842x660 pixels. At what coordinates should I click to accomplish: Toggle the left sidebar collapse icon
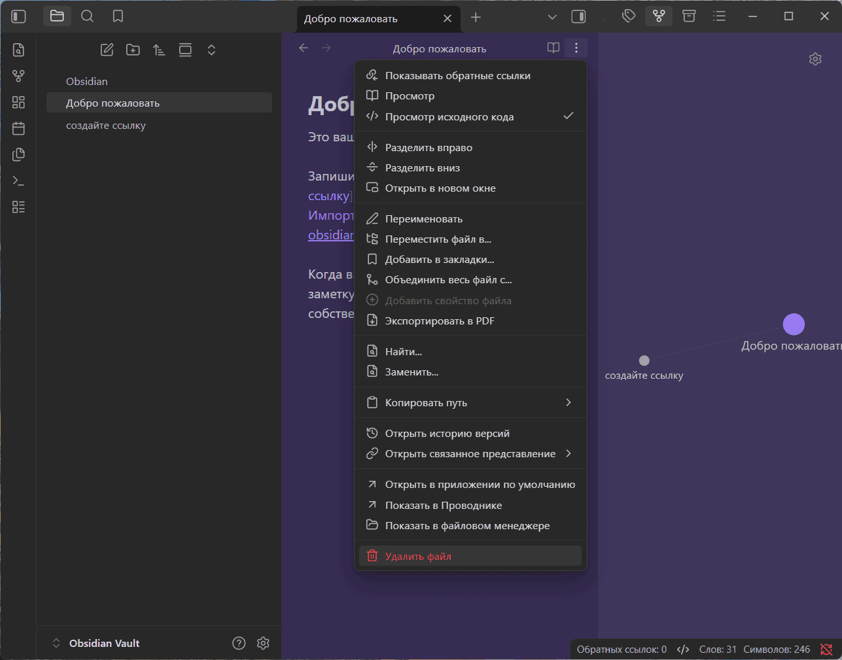coord(19,16)
